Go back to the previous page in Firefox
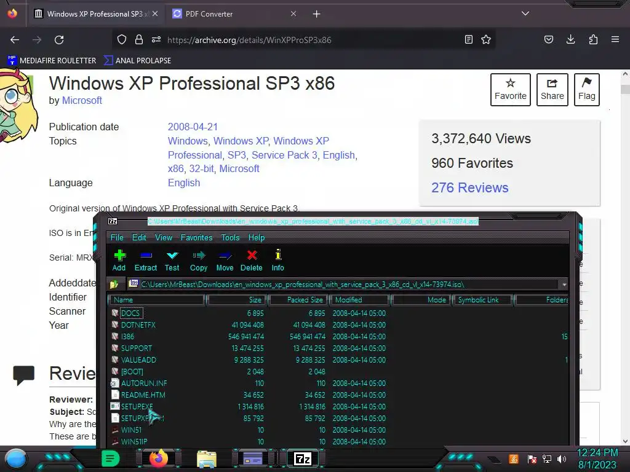 (x=15, y=40)
